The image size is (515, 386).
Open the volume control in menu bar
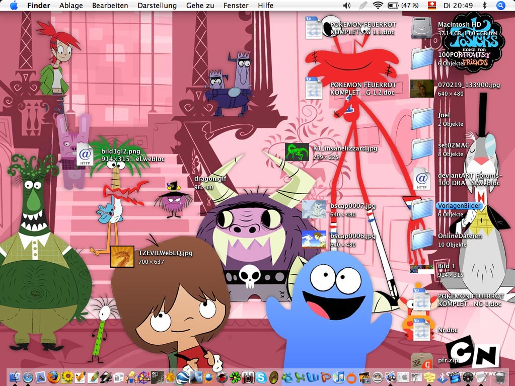pyautogui.click(x=346, y=6)
